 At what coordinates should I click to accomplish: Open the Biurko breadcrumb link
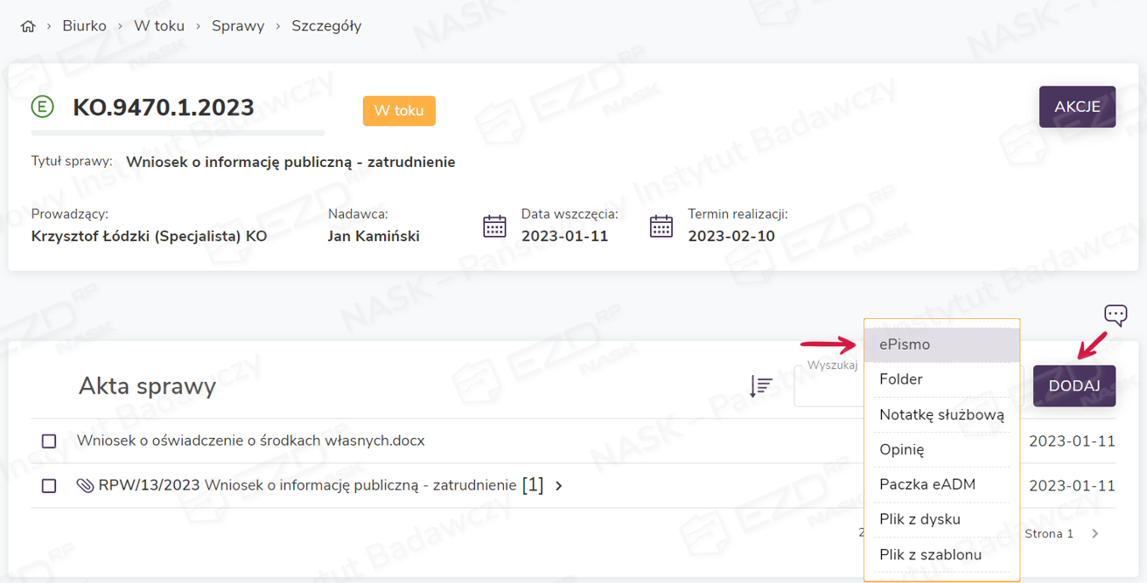[x=84, y=26]
